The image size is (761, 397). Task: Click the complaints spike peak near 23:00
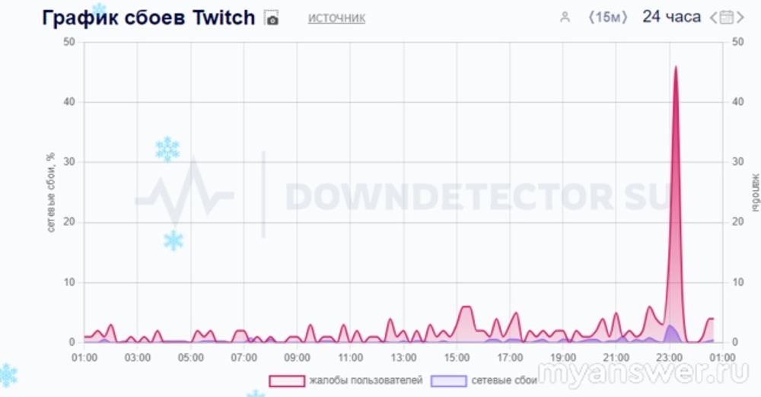tap(675, 68)
